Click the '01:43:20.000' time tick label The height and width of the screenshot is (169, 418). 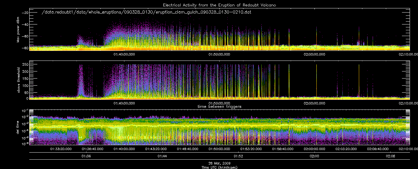click(156, 149)
